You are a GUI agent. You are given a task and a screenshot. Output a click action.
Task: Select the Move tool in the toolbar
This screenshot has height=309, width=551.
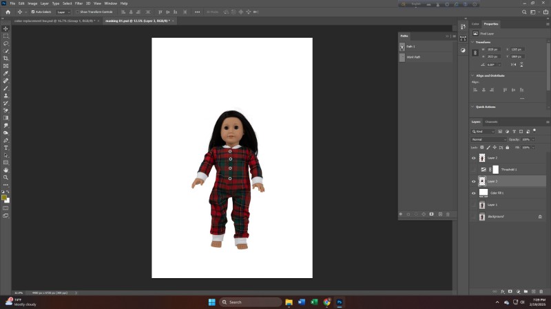click(x=6, y=28)
